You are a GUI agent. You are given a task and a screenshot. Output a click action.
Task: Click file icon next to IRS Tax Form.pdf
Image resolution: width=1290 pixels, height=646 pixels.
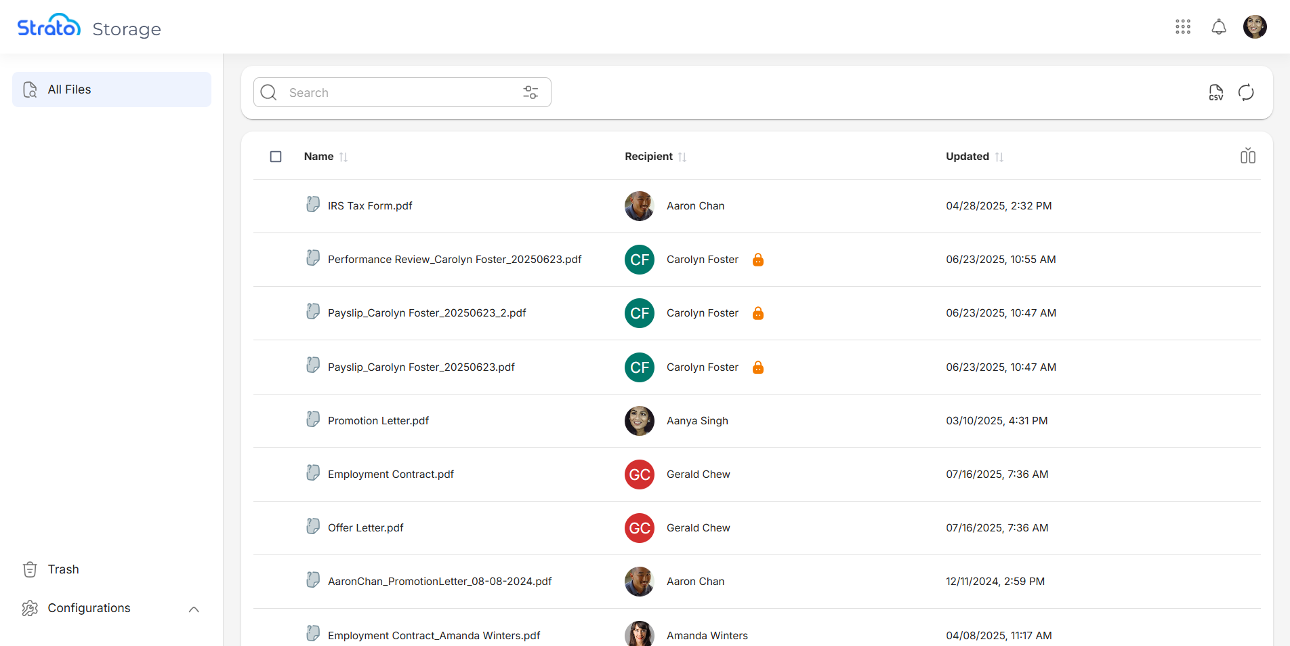(313, 205)
